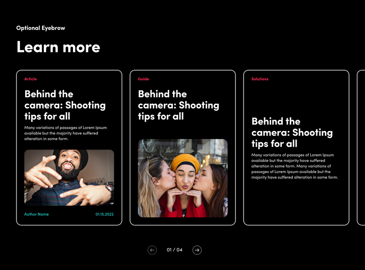Open the Article card headline
The height and width of the screenshot is (270, 365).
tap(65, 105)
